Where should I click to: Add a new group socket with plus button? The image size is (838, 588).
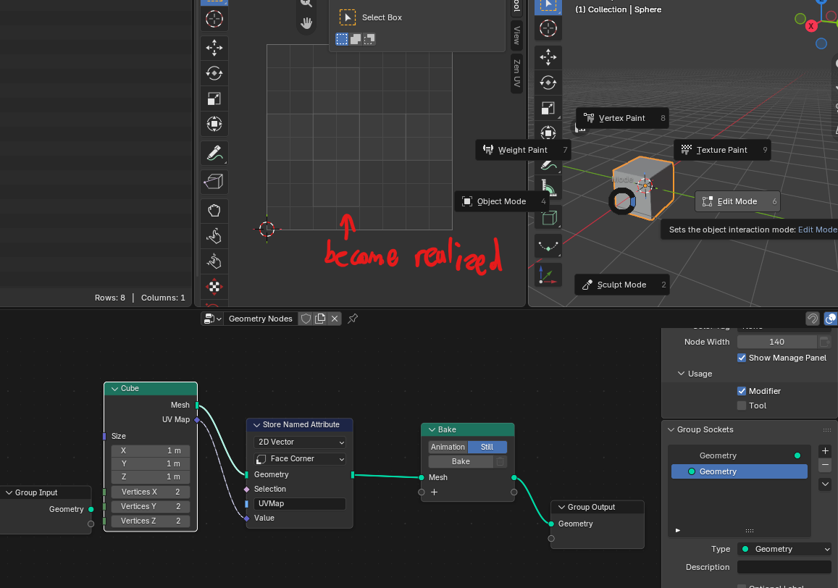(x=825, y=451)
